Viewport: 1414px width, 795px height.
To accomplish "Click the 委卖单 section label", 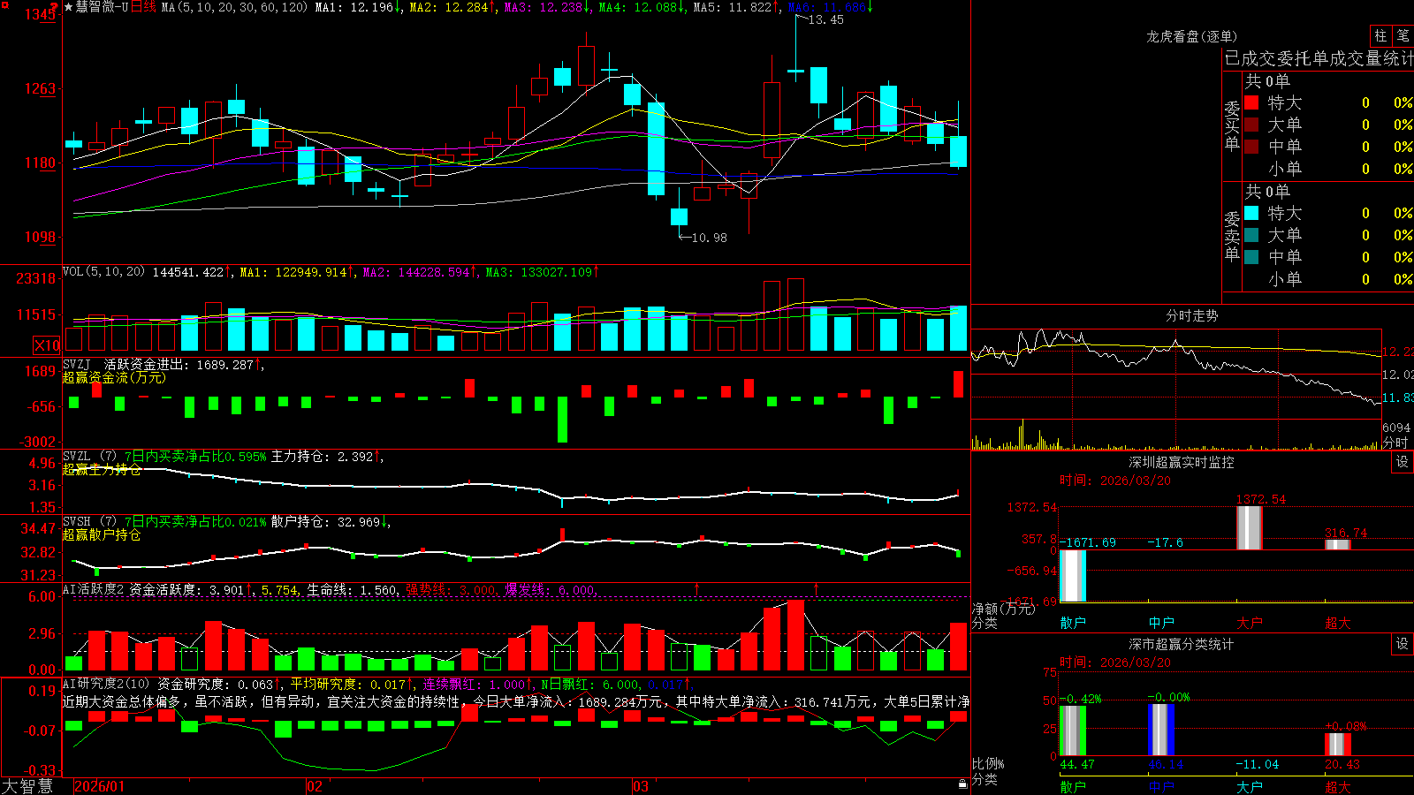I will pyautogui.click(x=1233, y=236).
